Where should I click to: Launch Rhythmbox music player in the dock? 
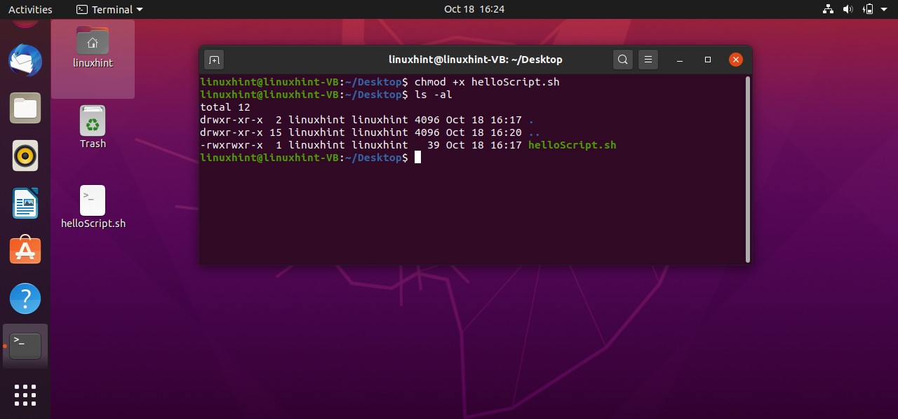click(25, 156)
